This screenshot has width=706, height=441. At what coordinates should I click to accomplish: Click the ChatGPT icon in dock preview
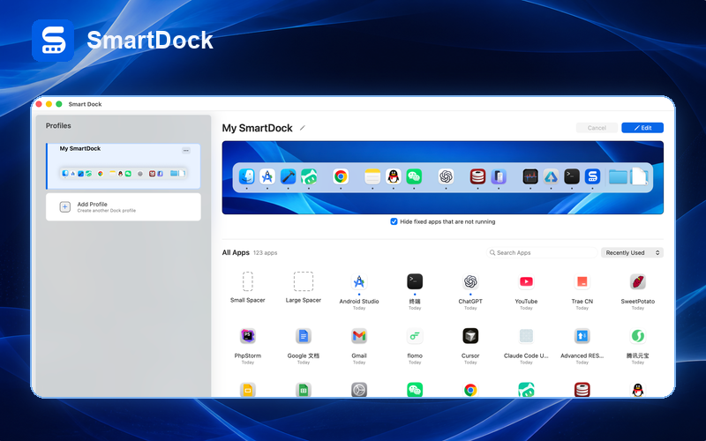446,177
